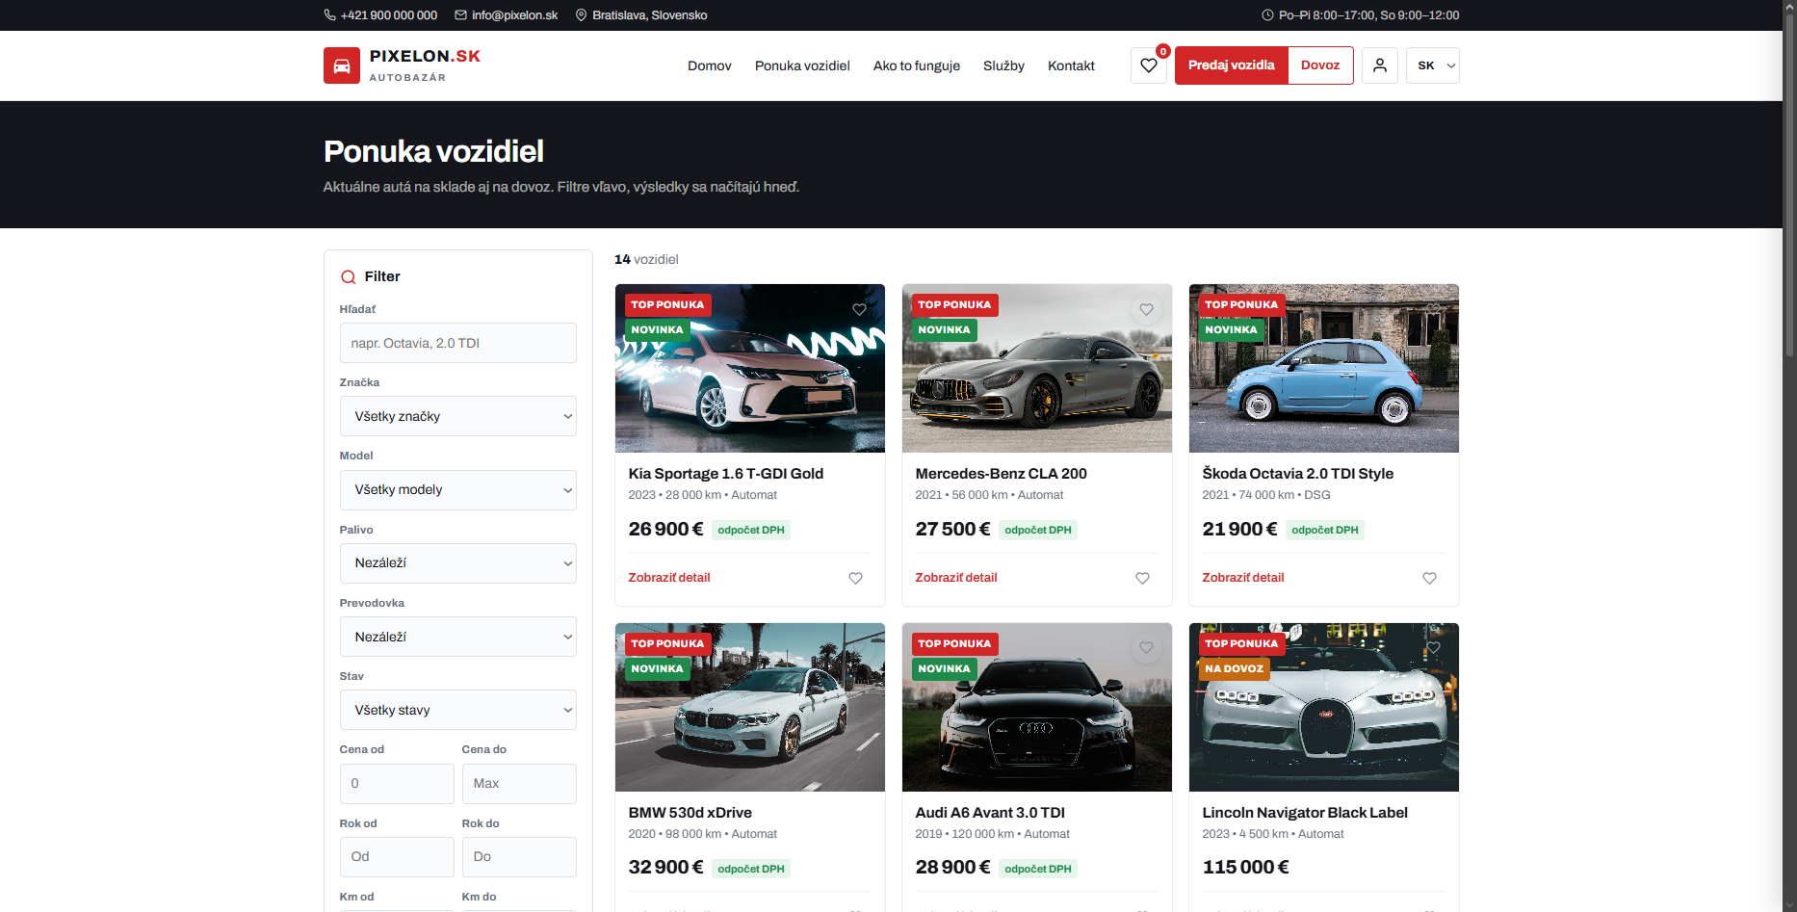Favorite Škoda Octavia via image heart
The width and height of the screenshot is (1797, 912).
1433,309
